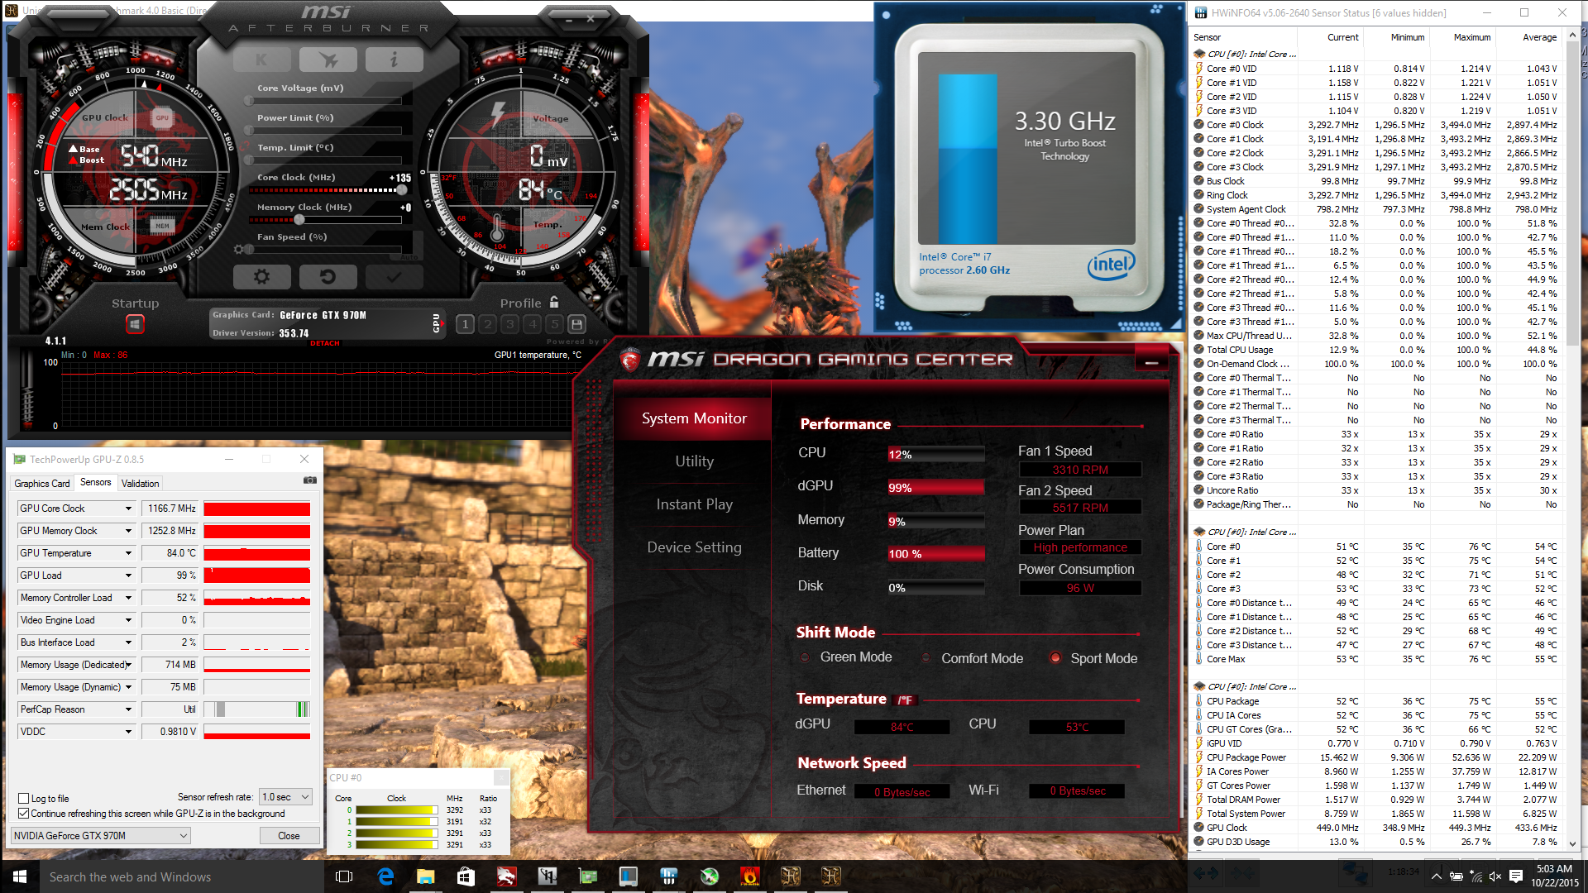The image size is (1588, 893).
Task: Show hidden tray icons chevron
Action: point(1437,876)
